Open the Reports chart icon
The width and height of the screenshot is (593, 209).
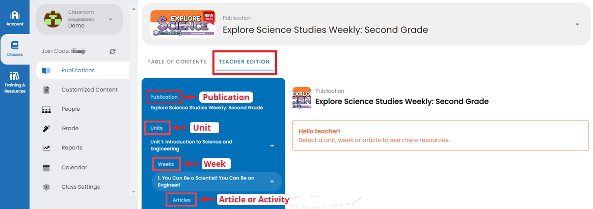point(46,148)
